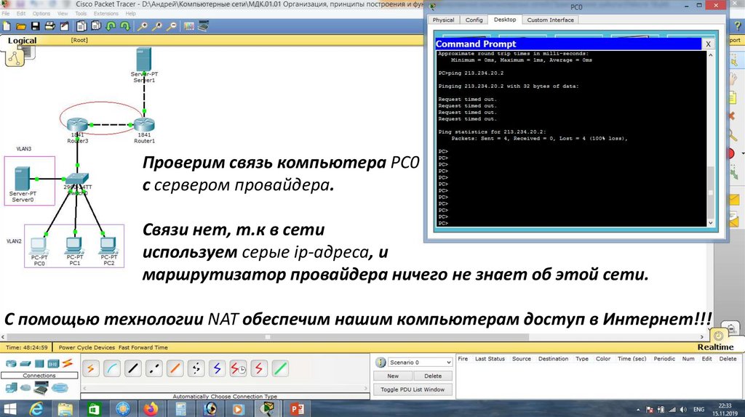Click the Delete scenario button
This screenshot has width=745, height=417.
coord(433,376)
